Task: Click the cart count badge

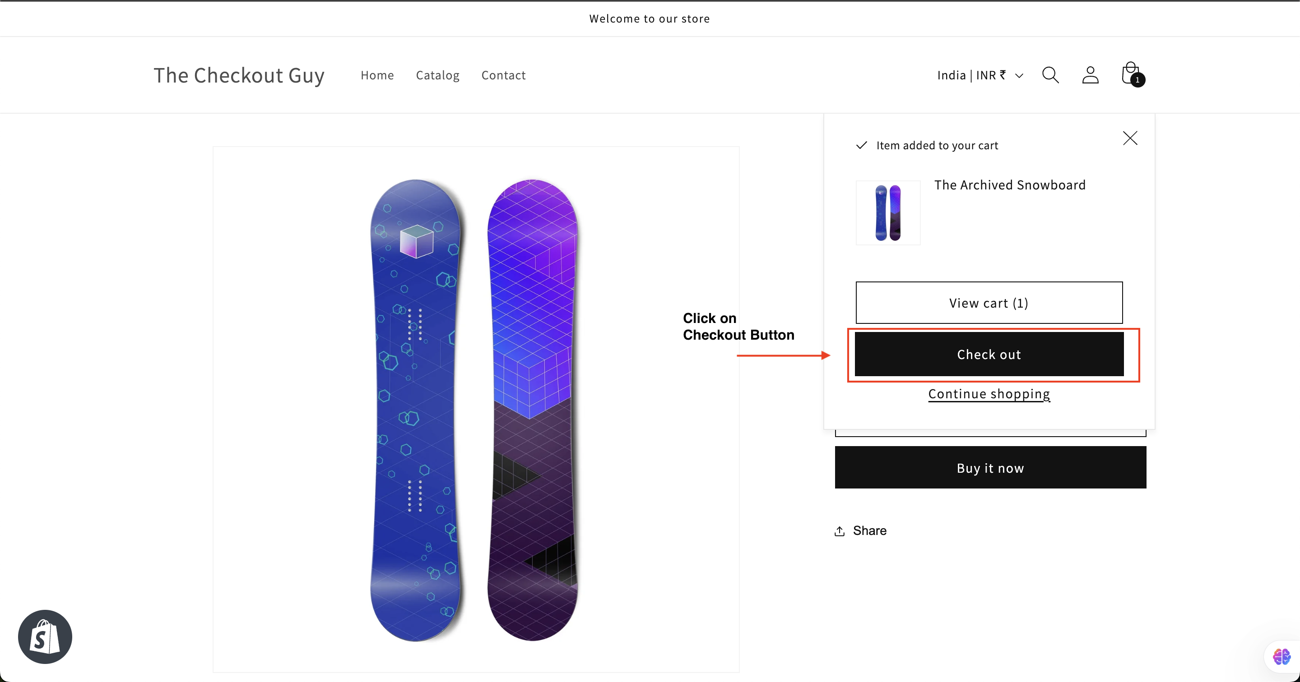Action: (1137, 80)
